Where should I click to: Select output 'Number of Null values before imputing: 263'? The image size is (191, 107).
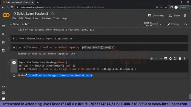[47, 53]
